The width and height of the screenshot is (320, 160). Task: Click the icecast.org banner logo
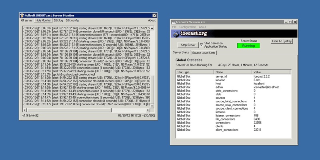190,34
